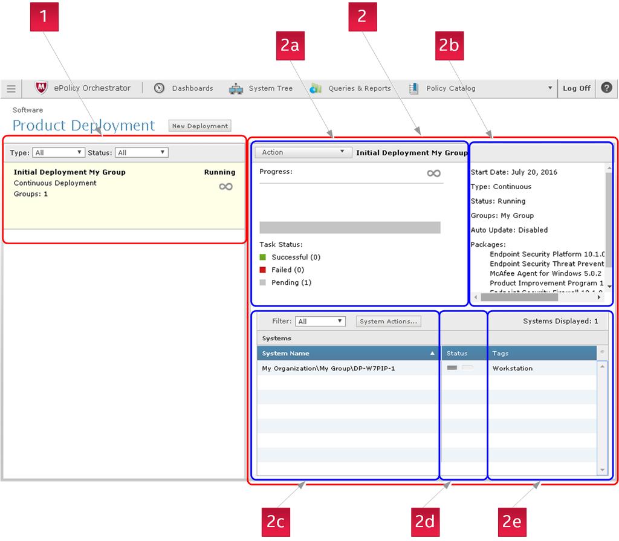The width and height of the screenshot is (619, 541).
Task: Click the green Successful status square
Action: [263, 257]
